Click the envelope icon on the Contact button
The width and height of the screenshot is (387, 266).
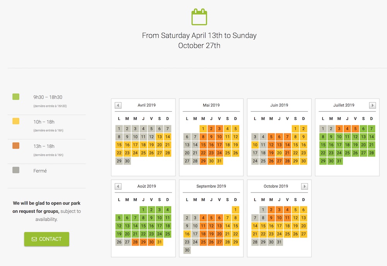coord(34,239)
